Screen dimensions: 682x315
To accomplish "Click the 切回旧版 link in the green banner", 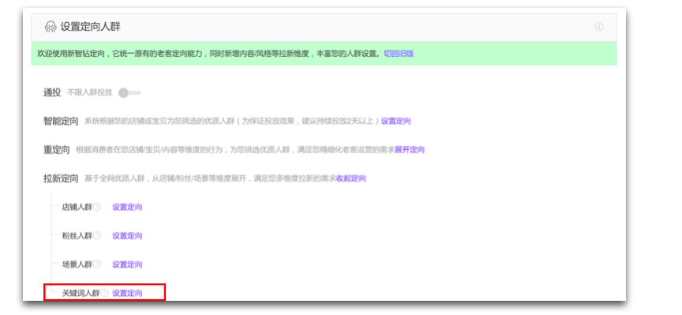I will 399,54.
